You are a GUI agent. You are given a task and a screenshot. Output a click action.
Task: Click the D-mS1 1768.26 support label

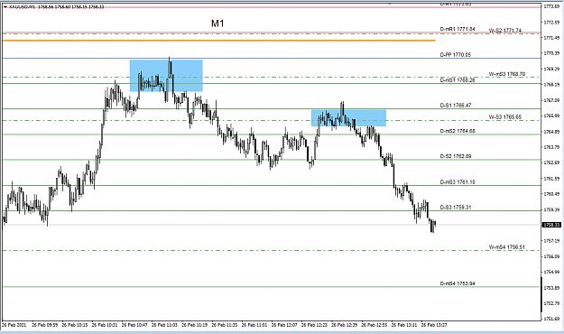[458, 80]
